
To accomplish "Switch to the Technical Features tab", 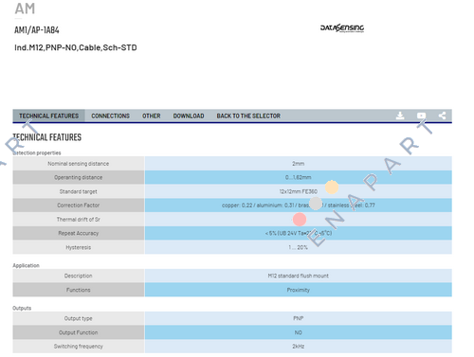I will click(x=48, y=116).
